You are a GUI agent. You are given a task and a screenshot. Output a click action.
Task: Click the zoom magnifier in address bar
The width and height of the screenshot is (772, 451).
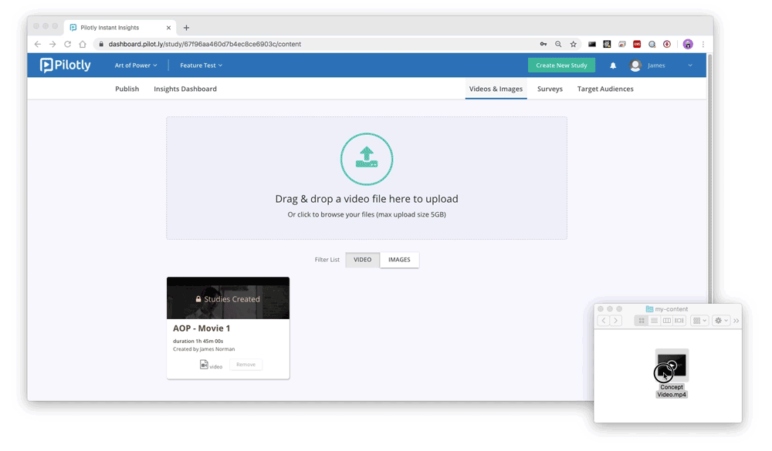tap(558, 44)
